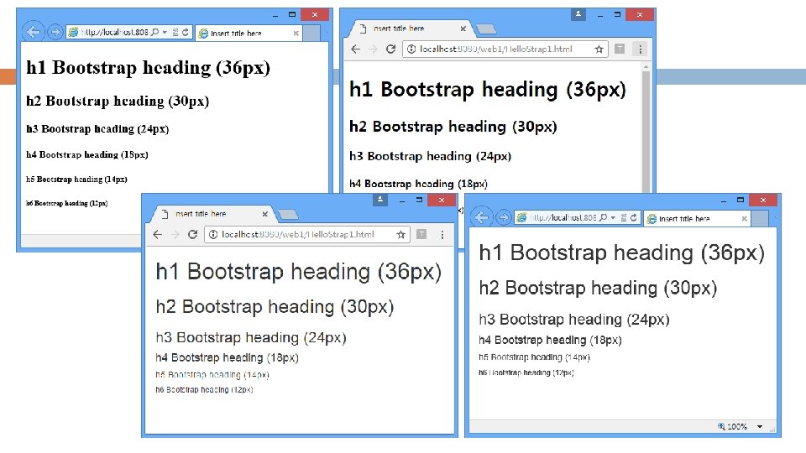Click the search magnifier in bottom-right IE address bar

[604, 217]
